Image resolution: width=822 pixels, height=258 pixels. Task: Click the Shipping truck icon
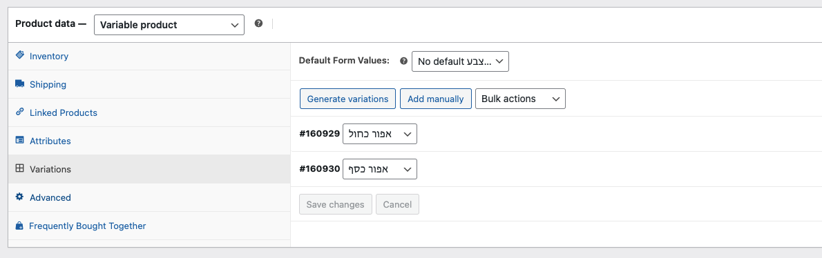tap(20, 83)
